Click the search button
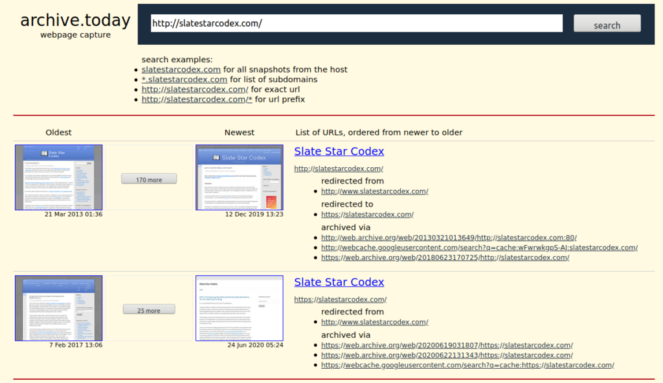This screenshot has width=663, height=383. point(607,23)
